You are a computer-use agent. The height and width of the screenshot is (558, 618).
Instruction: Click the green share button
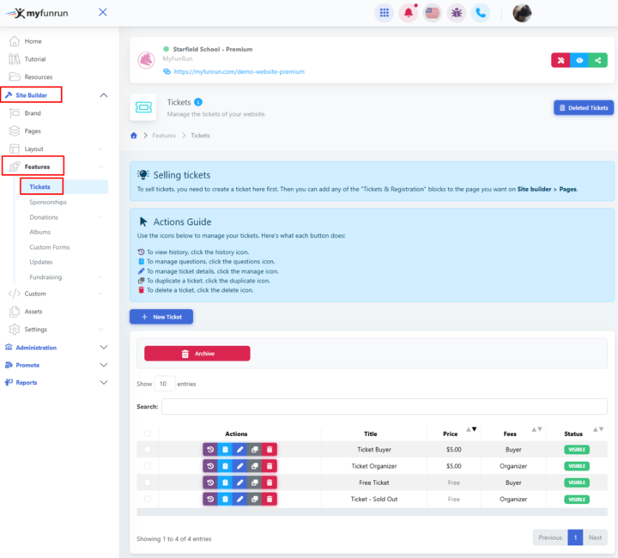click(x=597, y=60)
